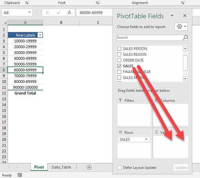Image resolution: width=200 pixels, height=178 pixels.
Task: Add a new sheet with the plus icon
Action: 89,167
